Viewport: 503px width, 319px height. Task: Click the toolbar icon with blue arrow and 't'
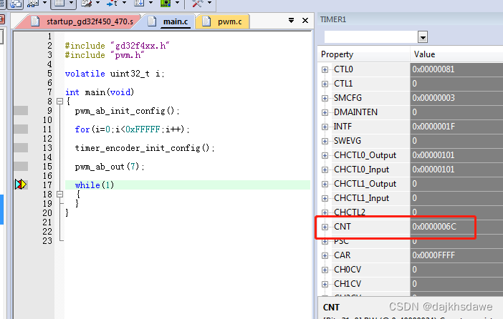click(x=112, y=3)
